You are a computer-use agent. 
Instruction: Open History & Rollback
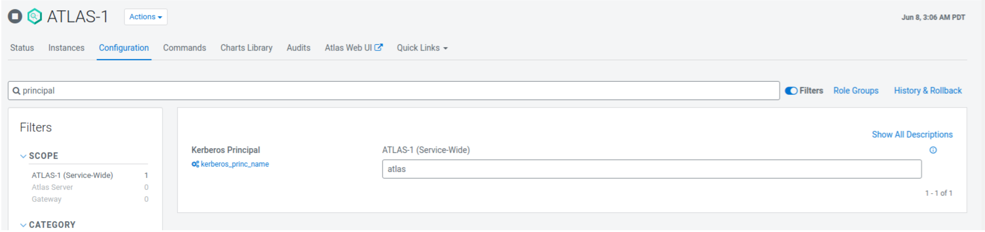click(927, 91)
